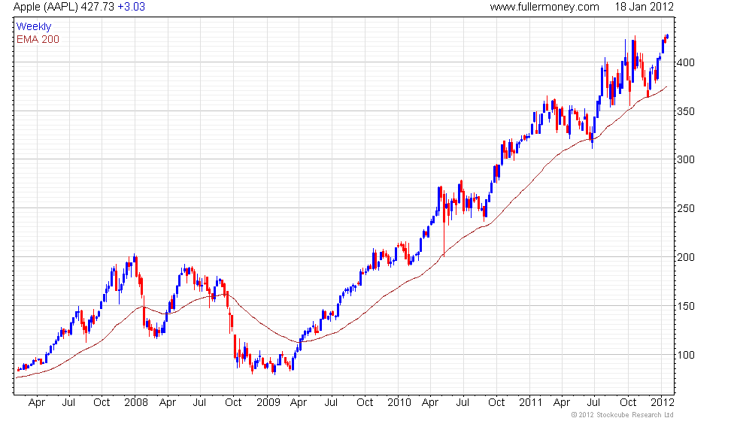
Task: Click the 250 price axis label
Action: coord(686,209)
